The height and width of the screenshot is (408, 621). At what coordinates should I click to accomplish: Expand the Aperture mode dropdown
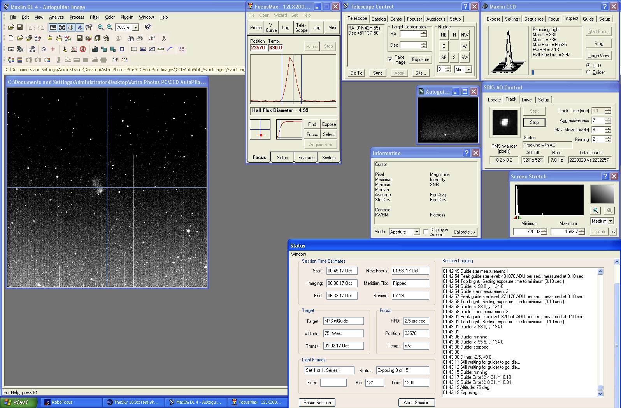417,232
